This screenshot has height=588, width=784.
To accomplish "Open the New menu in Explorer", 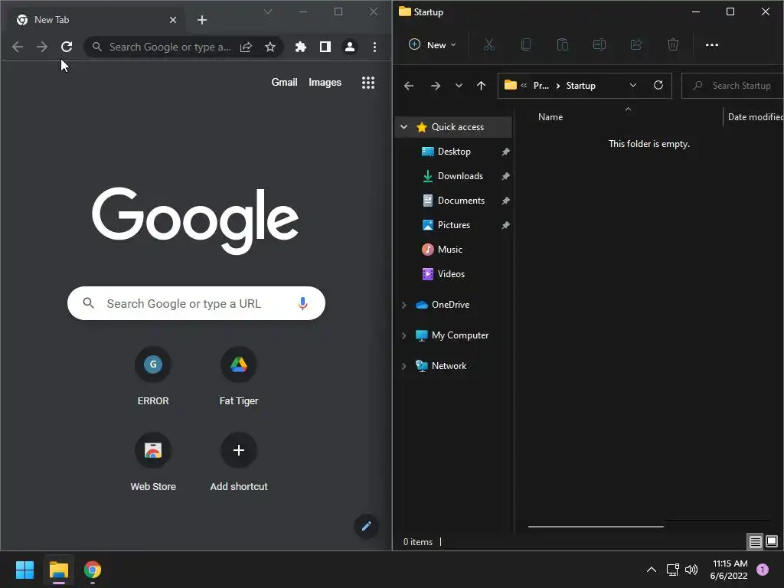I will tap(432, 45).
